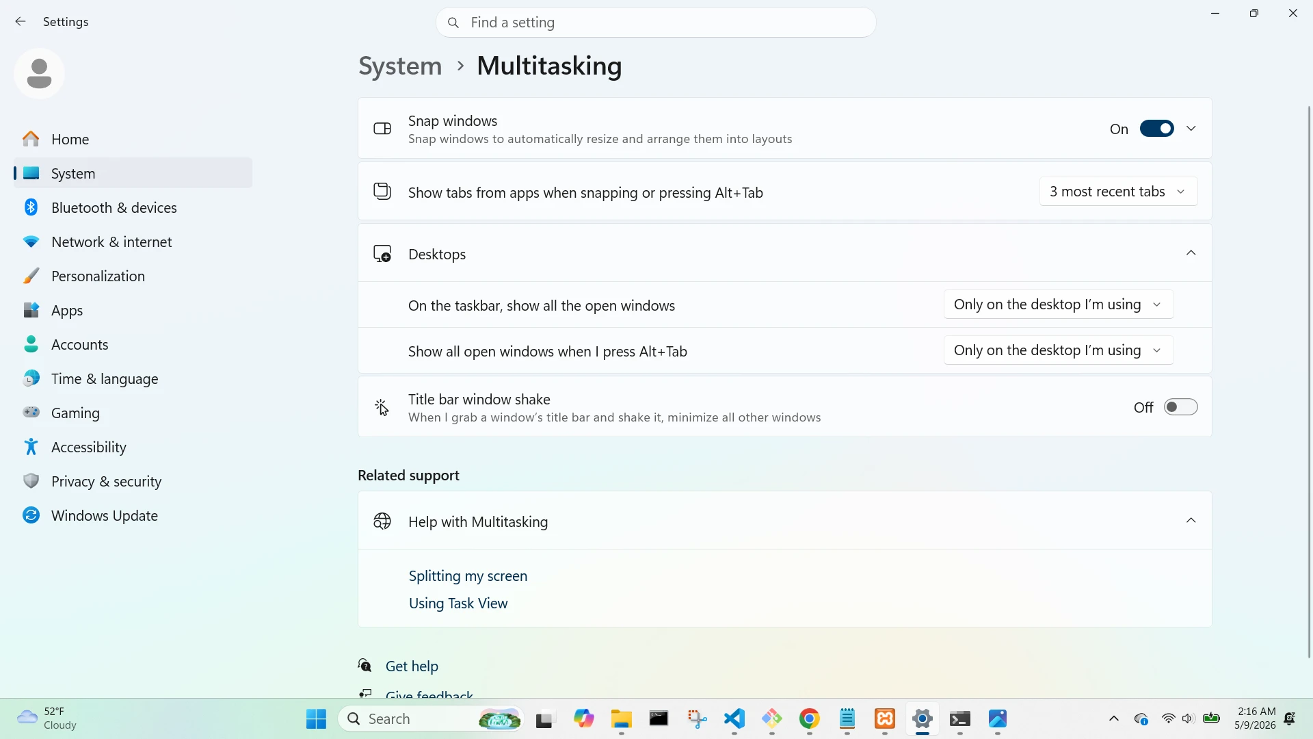The height and width of the screenshot is (739, 1313).
Task: Open volume tray icon
Action: click(1189, 718)
